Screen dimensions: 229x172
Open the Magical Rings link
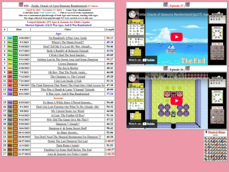point(216,132)
